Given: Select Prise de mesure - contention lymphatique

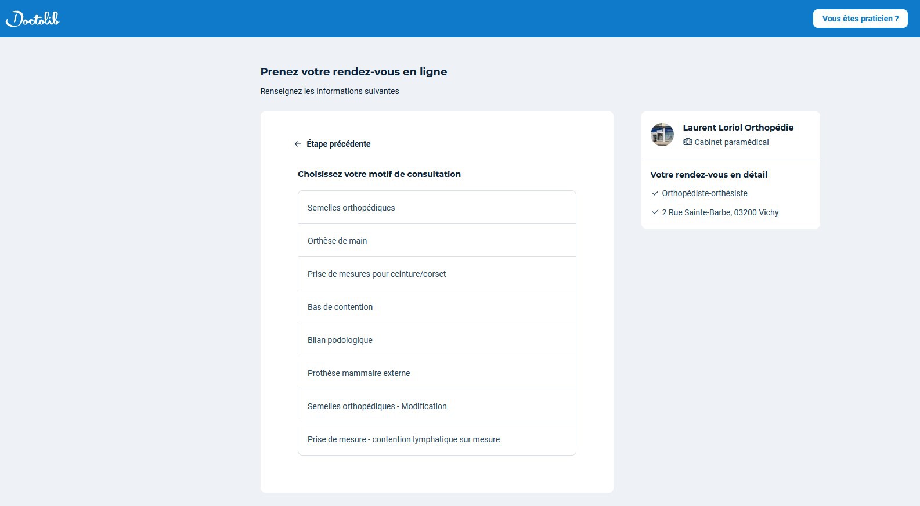Looking at the screenshot, I should [437, 439].
